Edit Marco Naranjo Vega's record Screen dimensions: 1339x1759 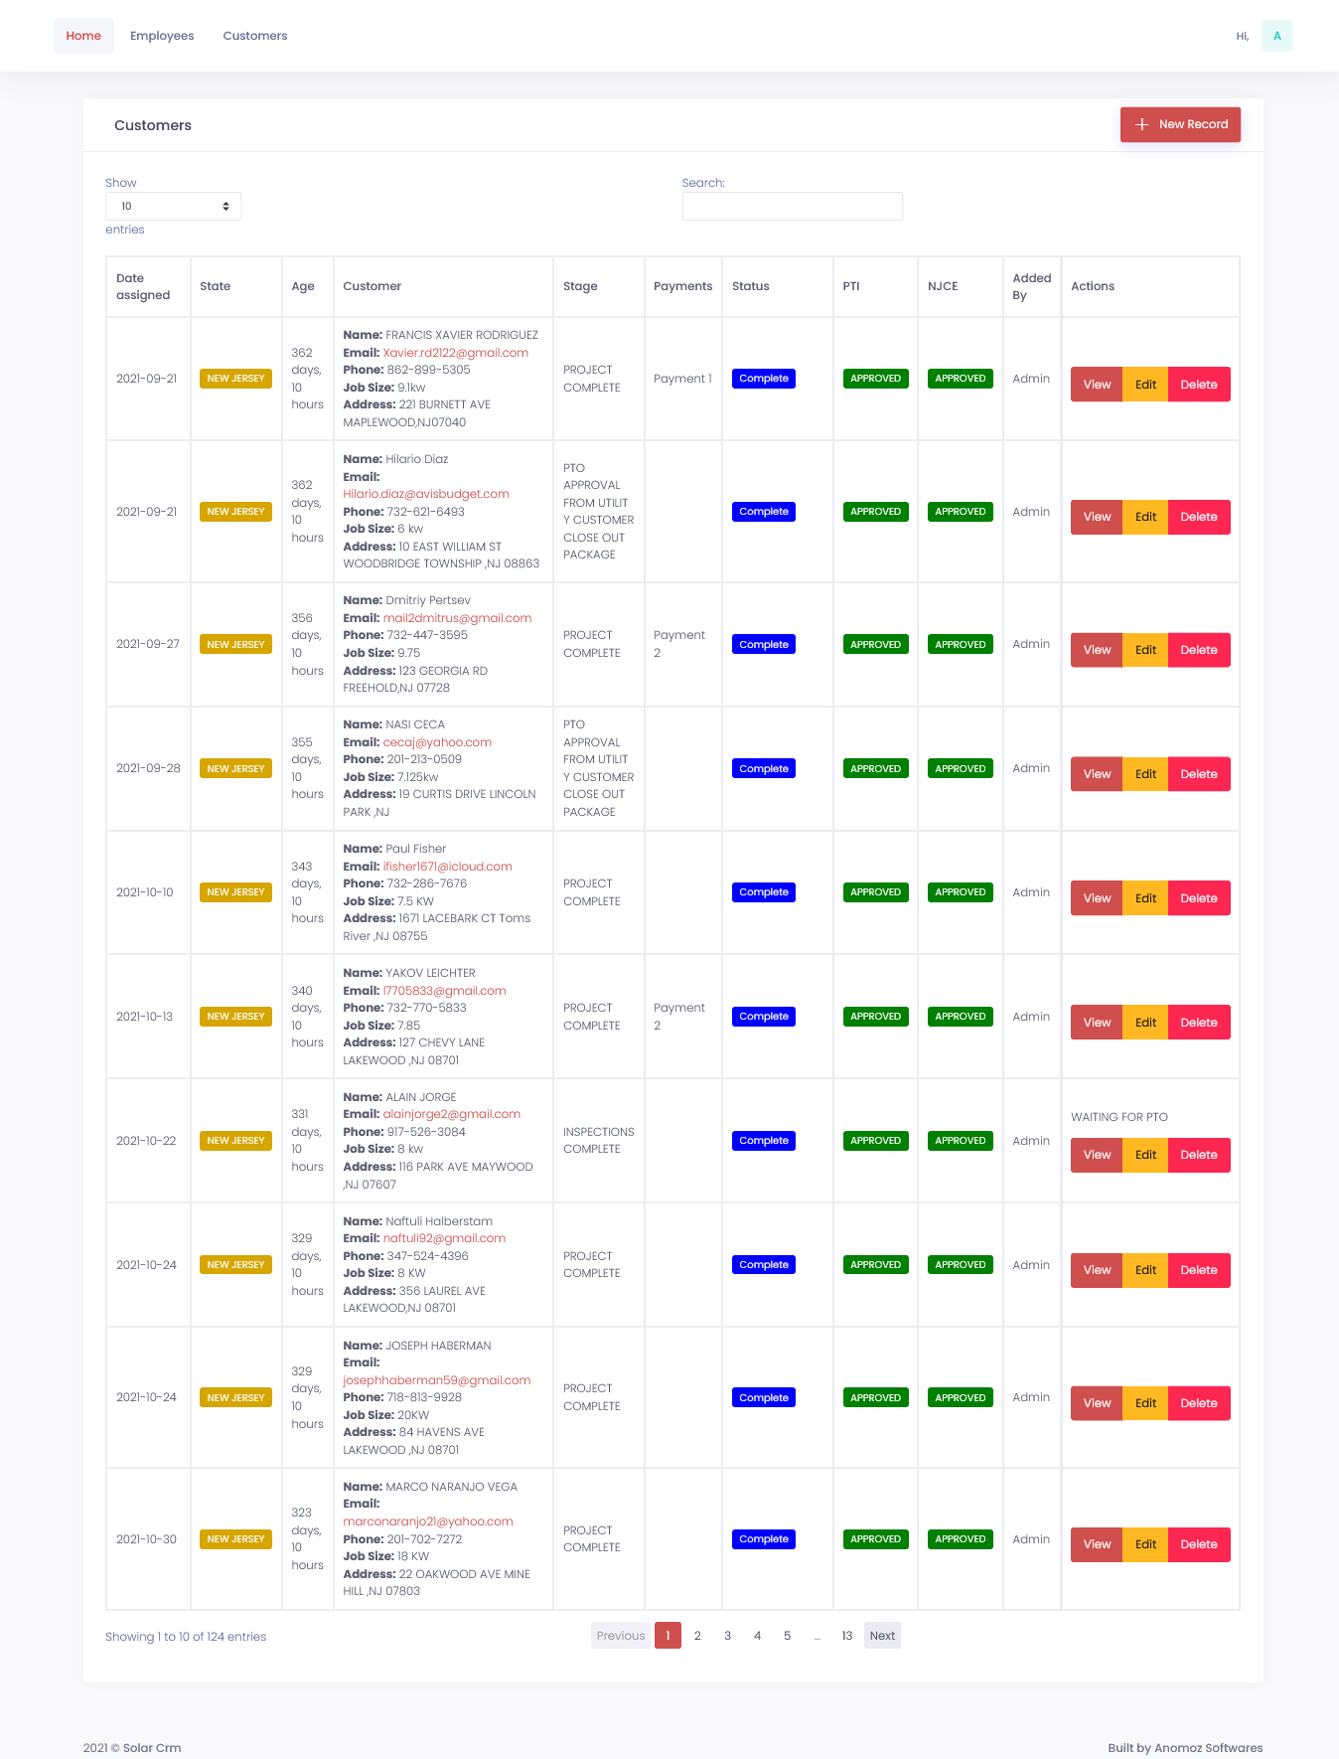[1145, 1544]
